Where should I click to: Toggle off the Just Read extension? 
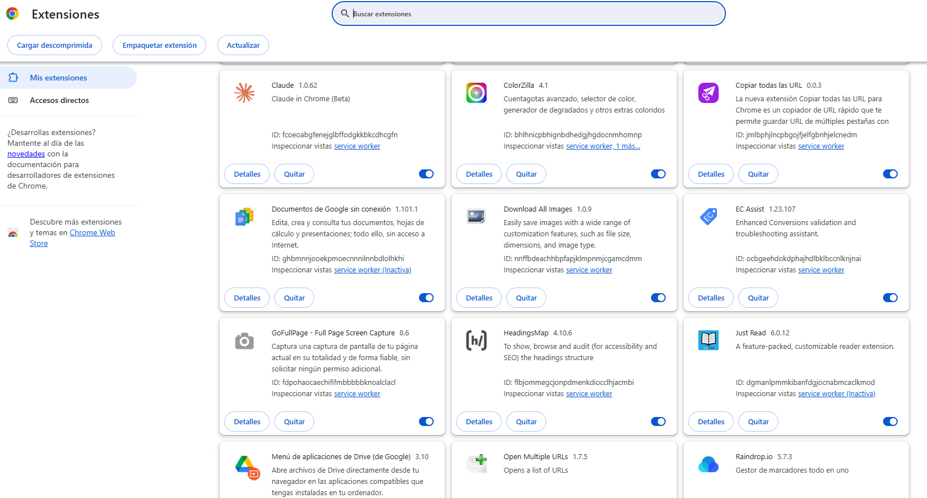pyautogui.click(x=890, y=421)
